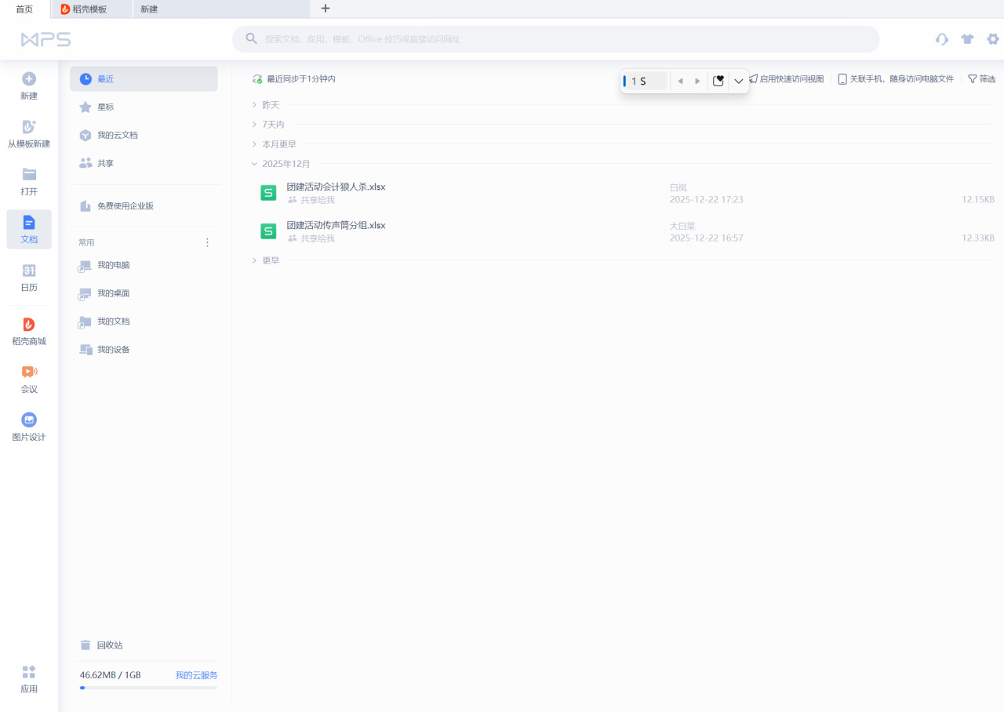Click the previous arrow in floating toolbar
This screenshot has width=1004, height=712.
point(680,81)
